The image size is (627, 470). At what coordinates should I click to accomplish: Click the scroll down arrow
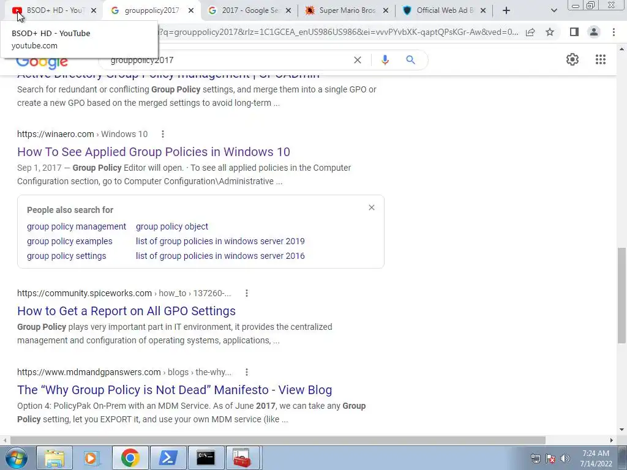point(621,430)
